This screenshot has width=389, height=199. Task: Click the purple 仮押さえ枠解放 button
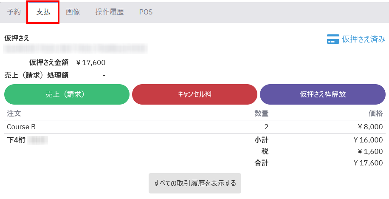(323, 94)
